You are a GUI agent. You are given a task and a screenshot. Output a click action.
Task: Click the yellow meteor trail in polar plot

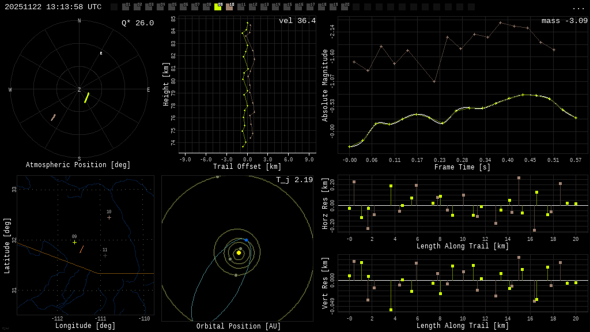point(86,97)
